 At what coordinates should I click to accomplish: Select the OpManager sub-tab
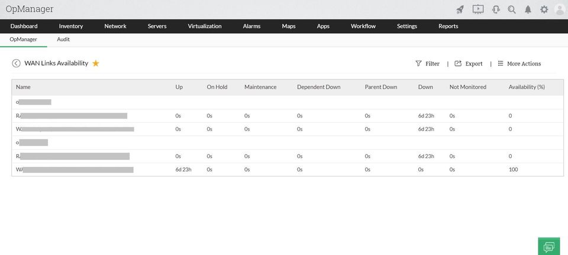point(24,40)
